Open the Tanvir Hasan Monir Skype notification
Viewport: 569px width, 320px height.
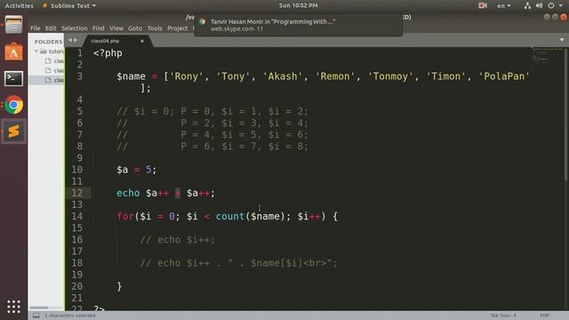299,25
